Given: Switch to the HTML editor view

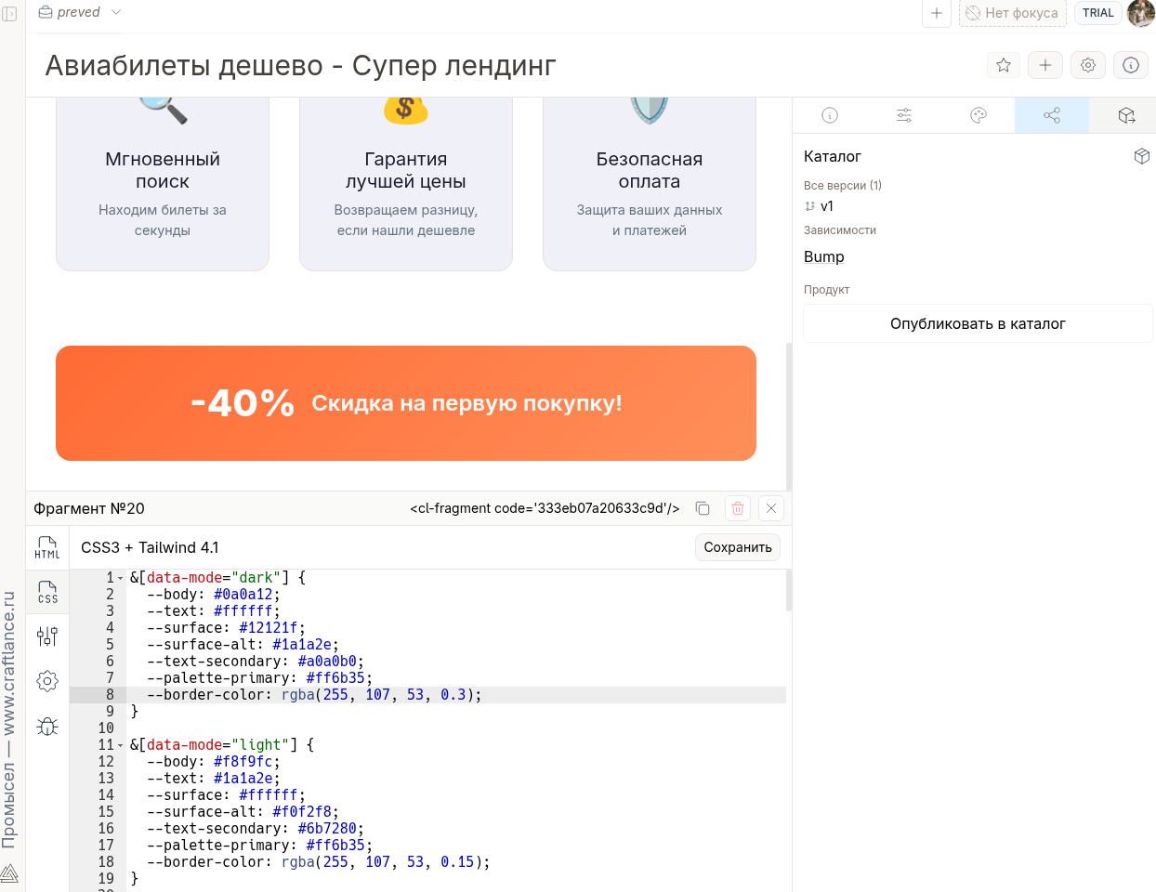Looking at the screenshot, I should [x=47, y=547].
